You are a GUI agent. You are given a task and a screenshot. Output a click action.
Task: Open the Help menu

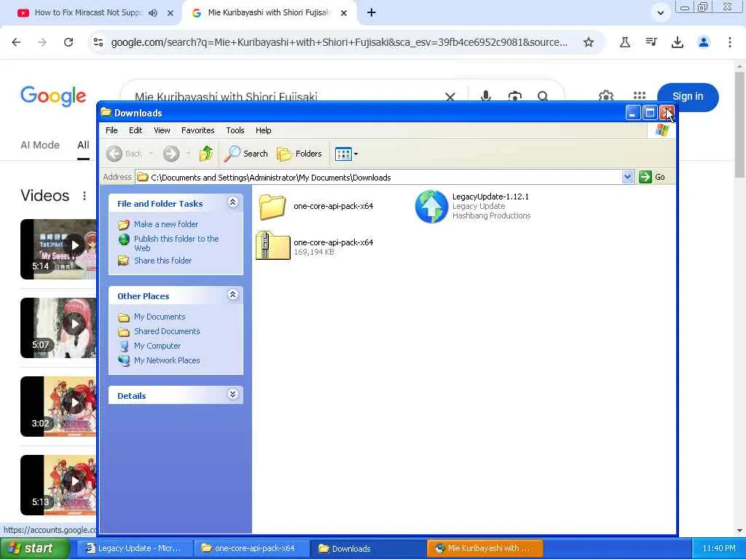264,130
